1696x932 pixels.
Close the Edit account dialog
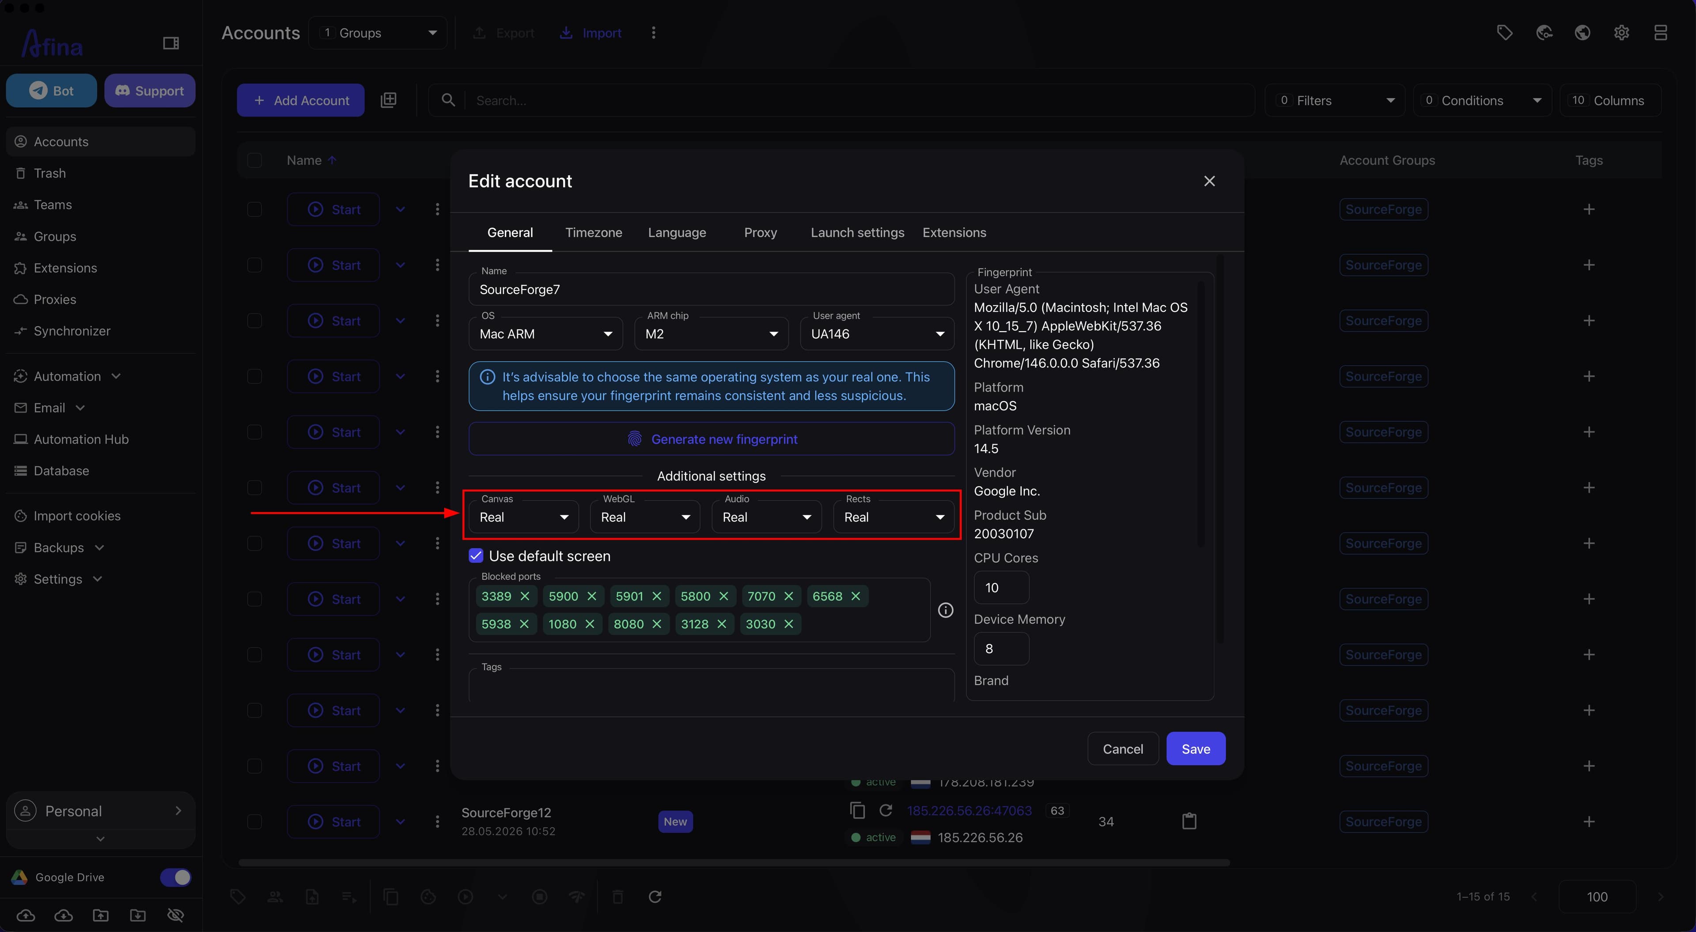pos(1209,181)
